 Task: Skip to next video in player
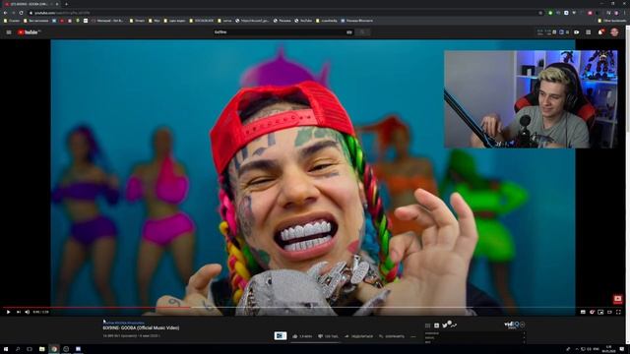(x=18, y=312)
